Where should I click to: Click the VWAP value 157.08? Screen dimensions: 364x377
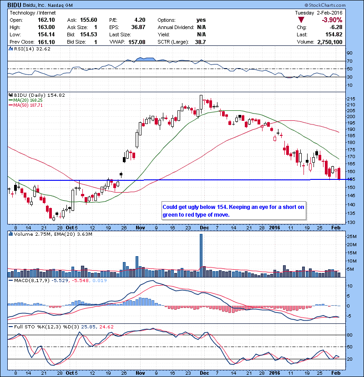(137, 42)
